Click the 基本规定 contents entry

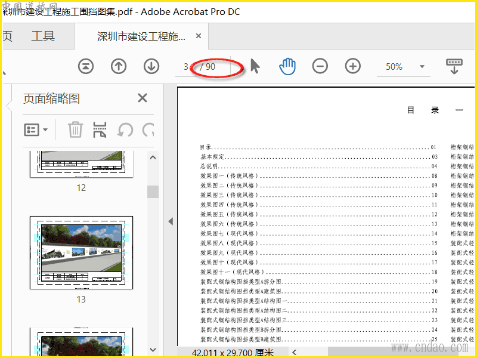tap(318, 157)
